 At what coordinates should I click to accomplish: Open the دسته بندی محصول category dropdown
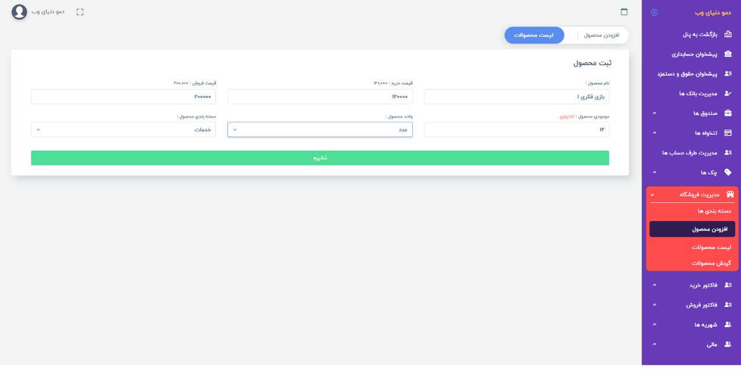(123, 130)
